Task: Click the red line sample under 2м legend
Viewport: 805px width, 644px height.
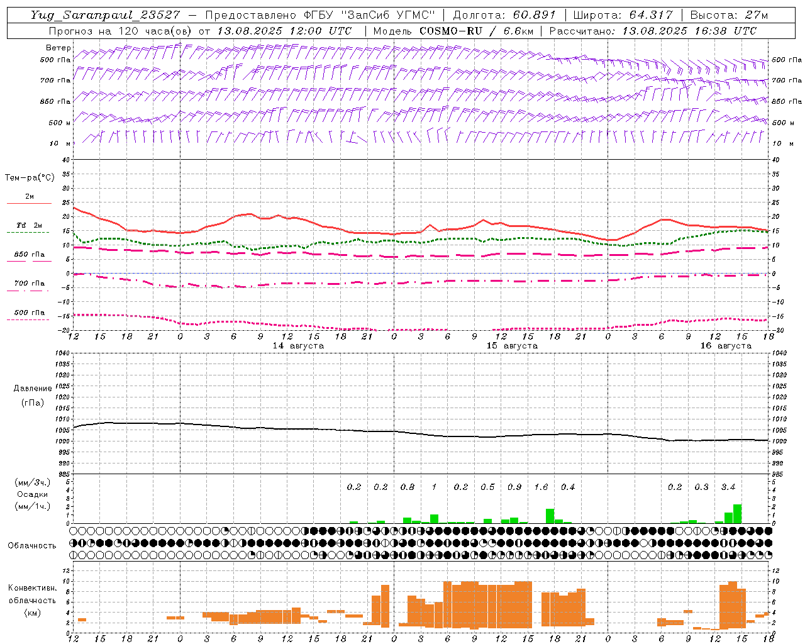Action: pyautogui.click(x=29, y=203)
